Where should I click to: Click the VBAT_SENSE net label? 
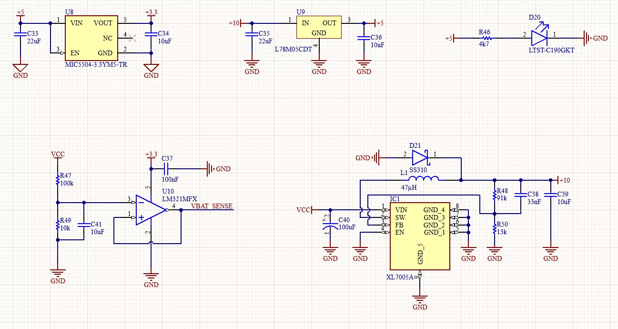tap(212, 206)
